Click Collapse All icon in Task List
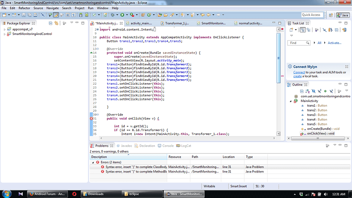The height and width of the screenshot is (198, 352). click(336, 30)
